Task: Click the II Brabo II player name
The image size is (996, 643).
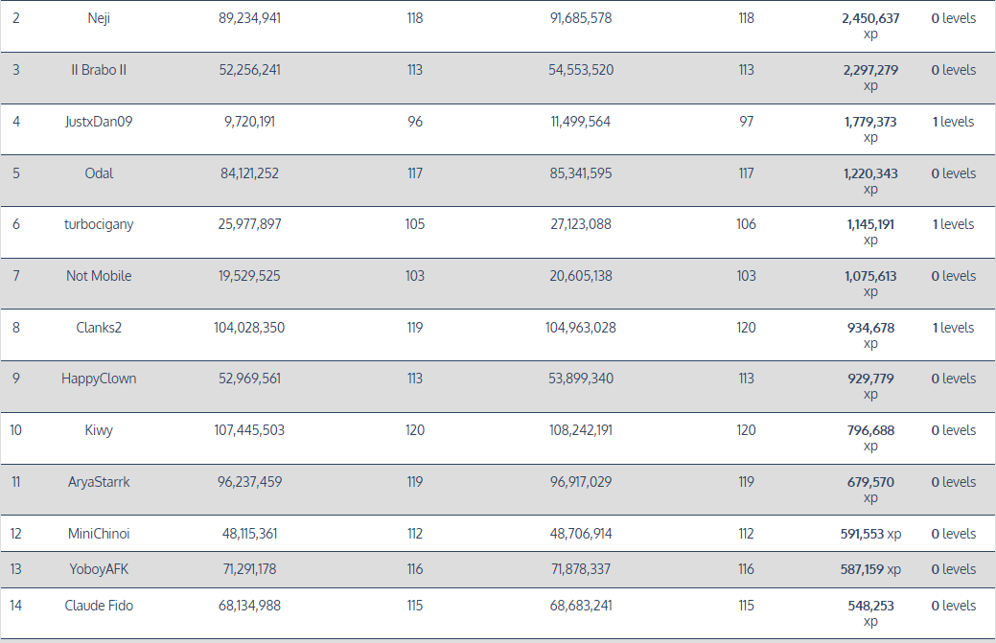Action: (x=99, y=70)
